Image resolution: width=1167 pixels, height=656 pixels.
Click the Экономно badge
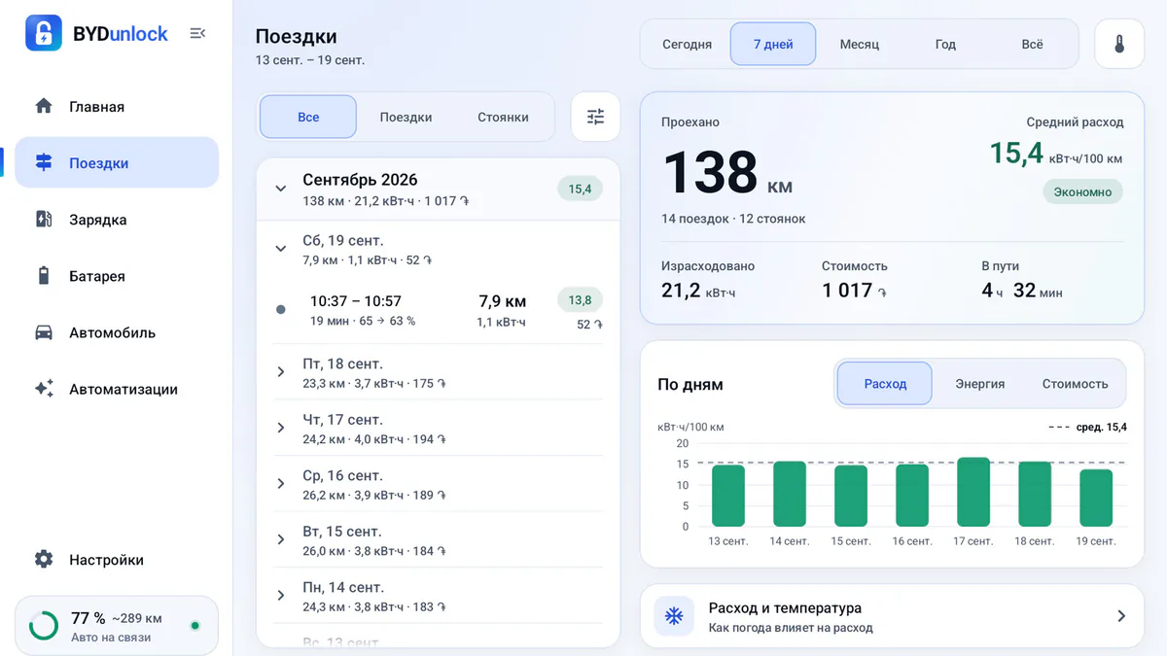[1082, 191]
